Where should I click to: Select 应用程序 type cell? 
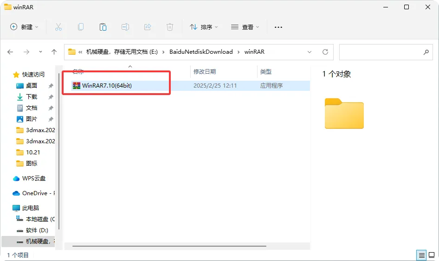point(271,86)
